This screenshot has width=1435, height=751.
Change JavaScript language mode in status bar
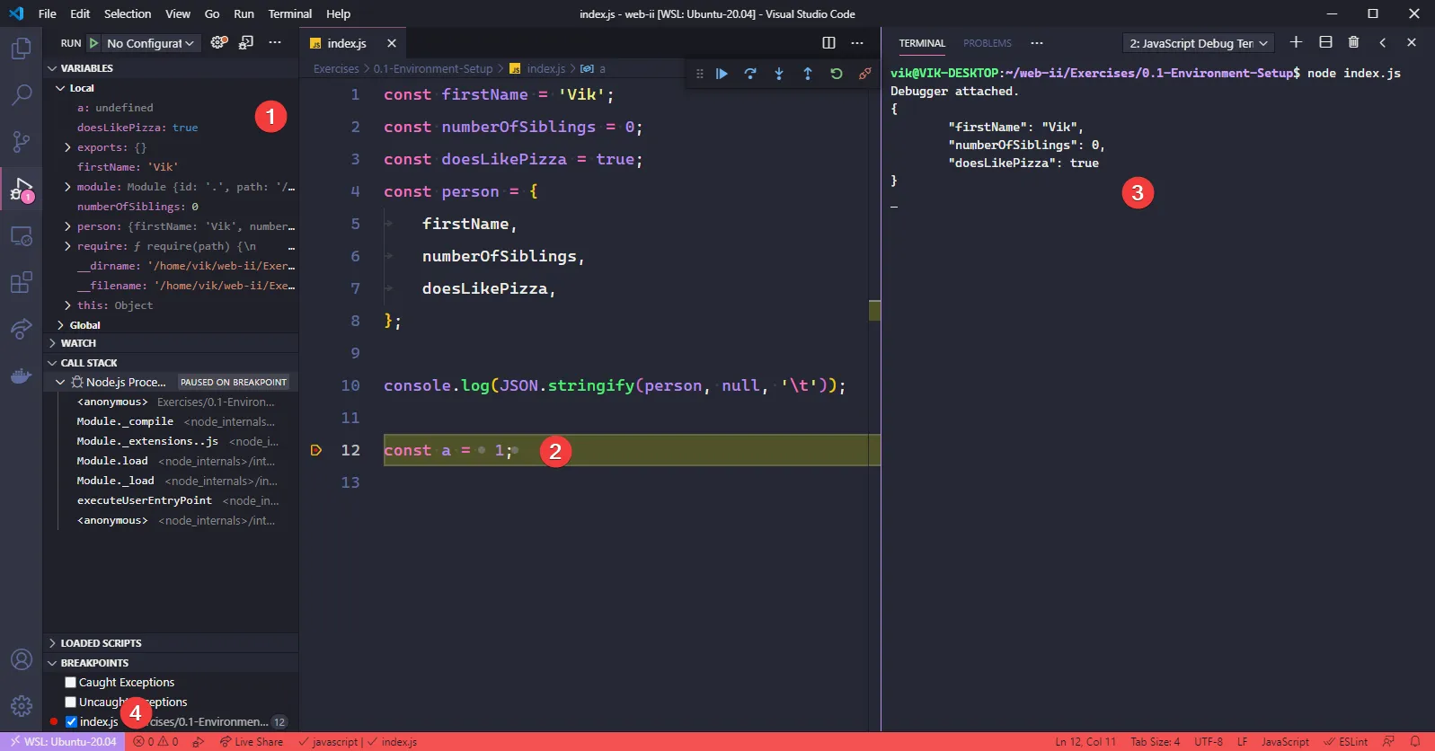coord(1285,742)
